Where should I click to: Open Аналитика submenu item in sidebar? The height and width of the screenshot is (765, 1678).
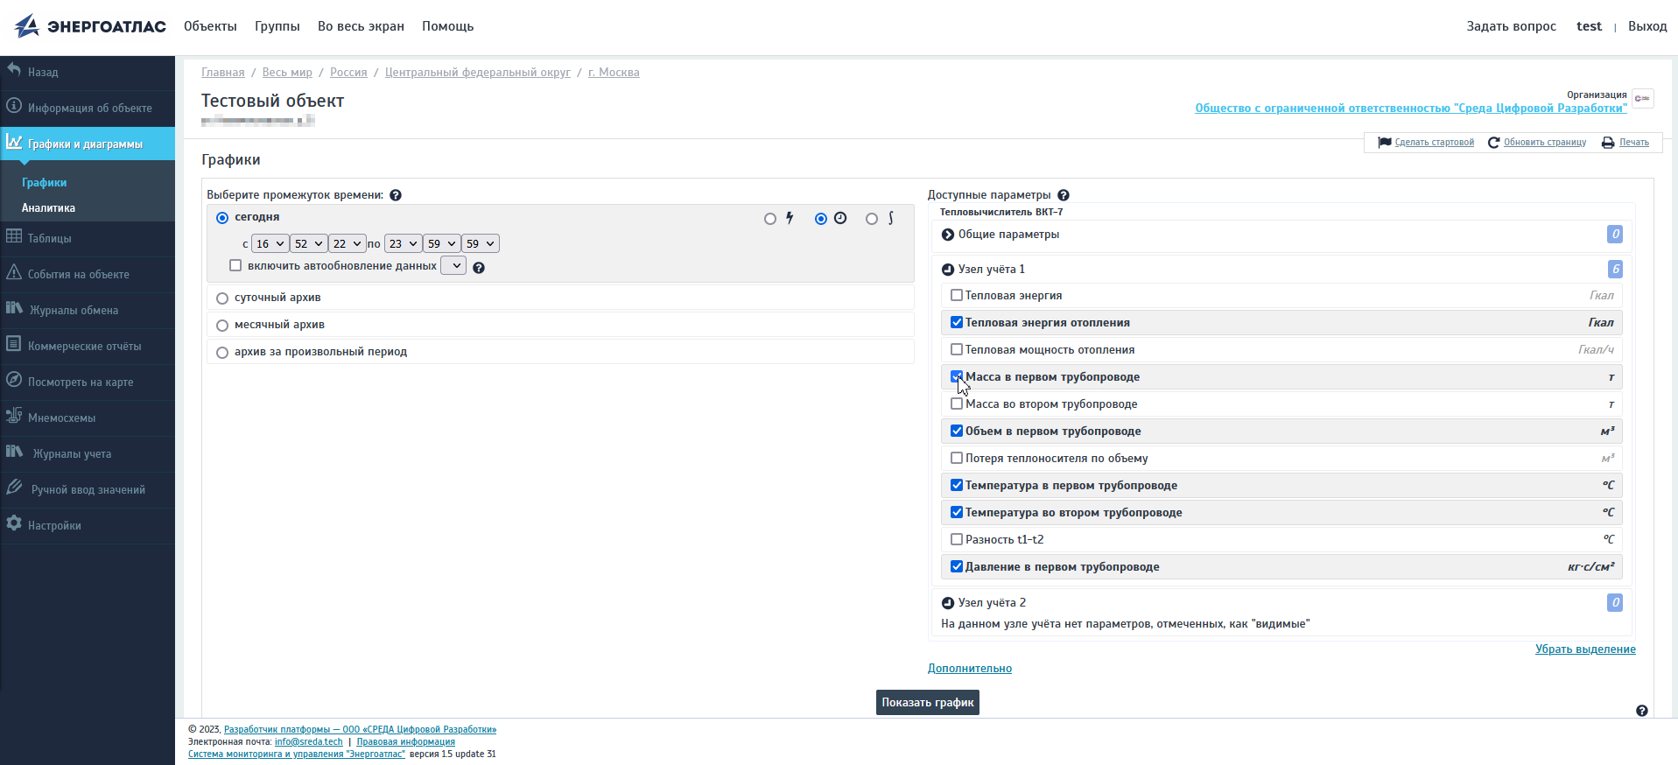[x=48, y=208]
